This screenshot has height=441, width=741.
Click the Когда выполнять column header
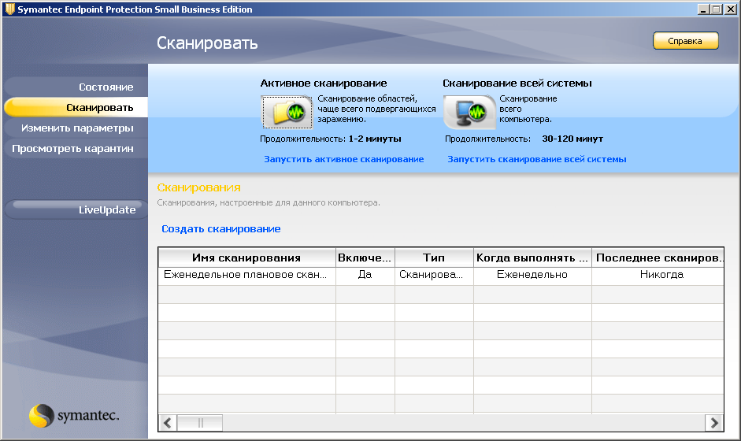coord(532,258)
